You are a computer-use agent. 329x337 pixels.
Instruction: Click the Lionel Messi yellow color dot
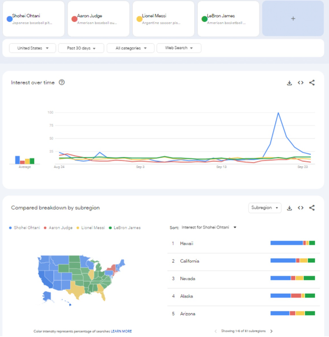[x=139, y=19]
